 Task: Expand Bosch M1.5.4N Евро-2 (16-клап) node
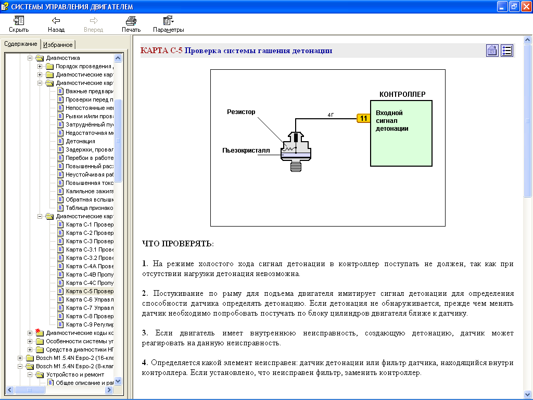[20, 358]
